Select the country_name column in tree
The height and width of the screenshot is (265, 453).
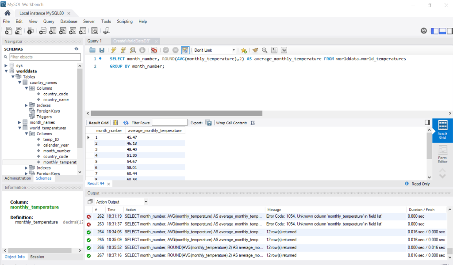tap(56, 100)
